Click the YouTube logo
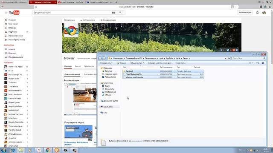 (x=14, y=13)
